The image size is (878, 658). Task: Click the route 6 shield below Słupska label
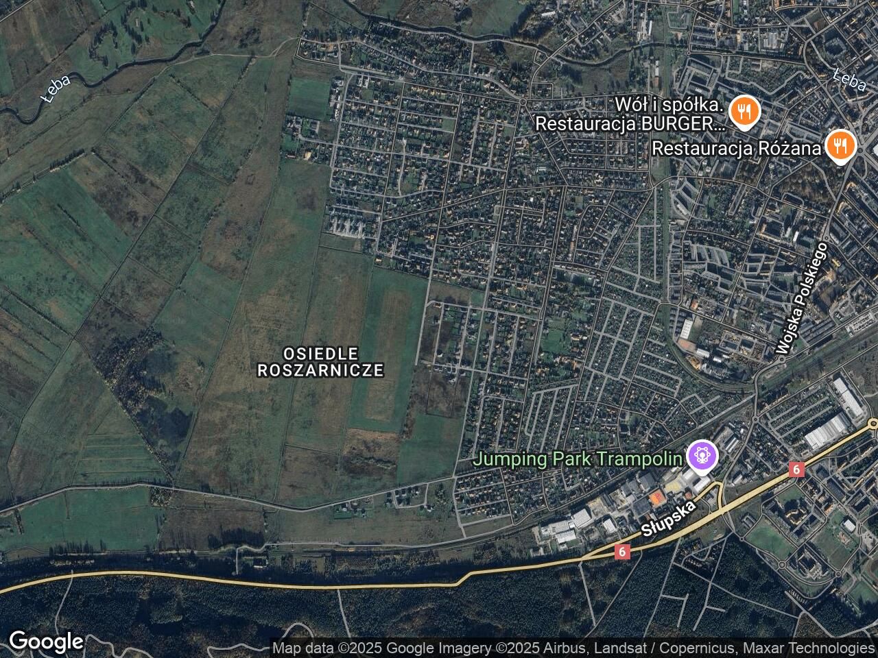tap(622, 551)
